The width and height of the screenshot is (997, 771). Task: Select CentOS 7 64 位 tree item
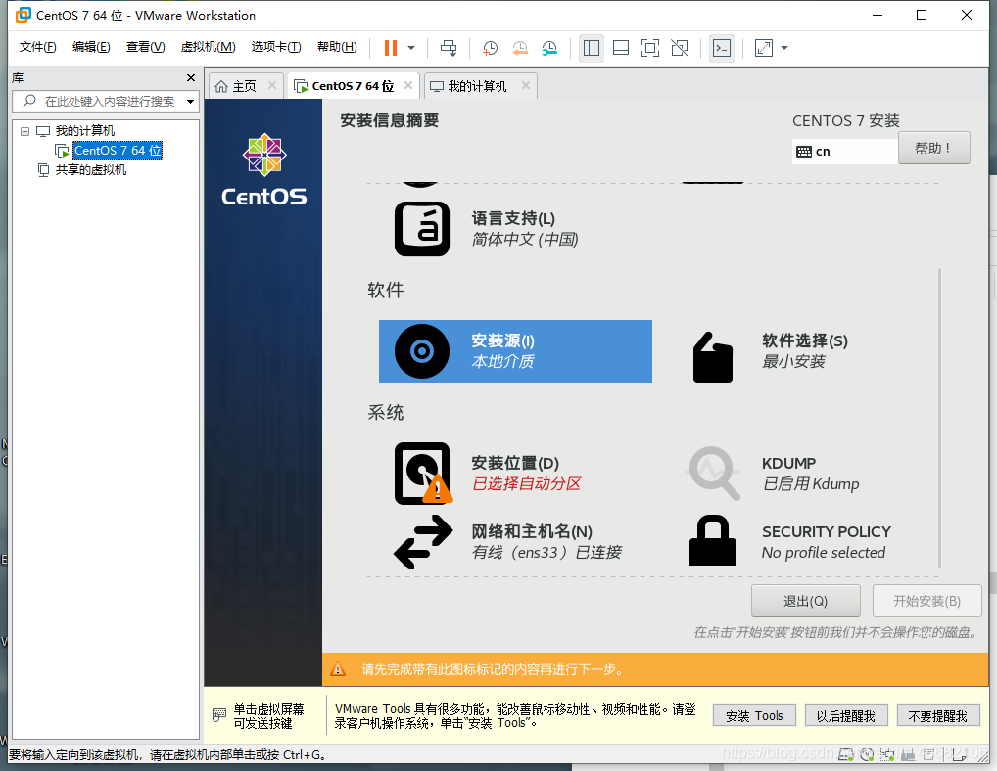coord(118,151)
